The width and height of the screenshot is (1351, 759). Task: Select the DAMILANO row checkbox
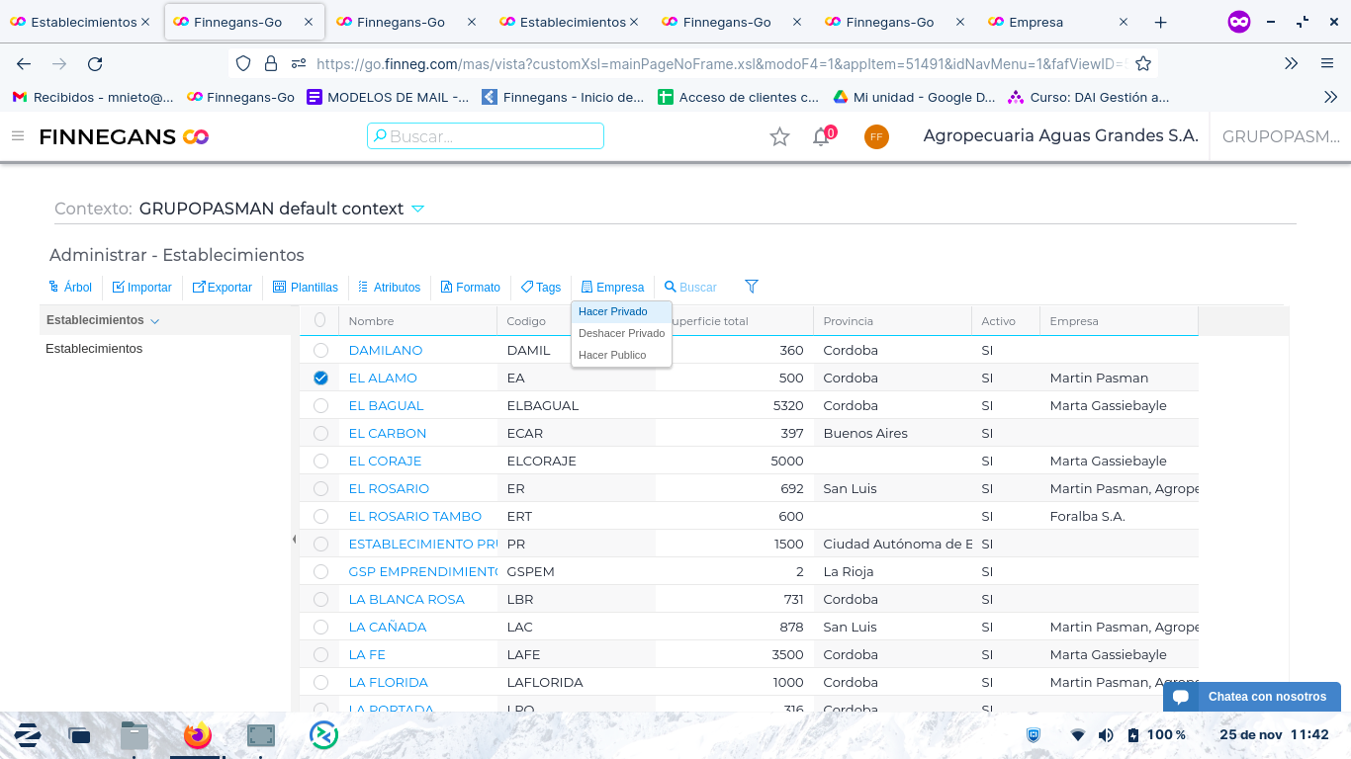click(x=320, y=350)
